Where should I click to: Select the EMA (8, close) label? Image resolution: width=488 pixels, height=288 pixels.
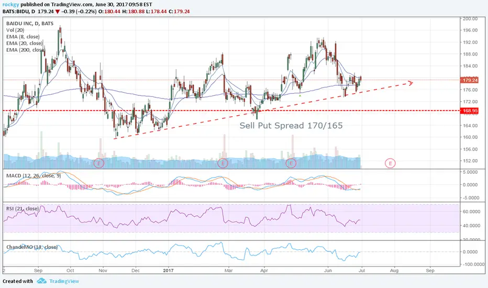click(23, 37)
